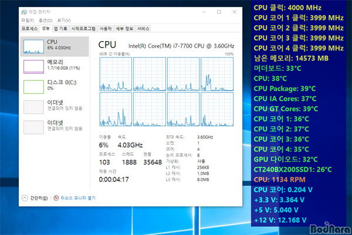The image size is (352, 235).
Task: Click 'CPU GT Cores: 39°C' overlay line
Action: 286,109
